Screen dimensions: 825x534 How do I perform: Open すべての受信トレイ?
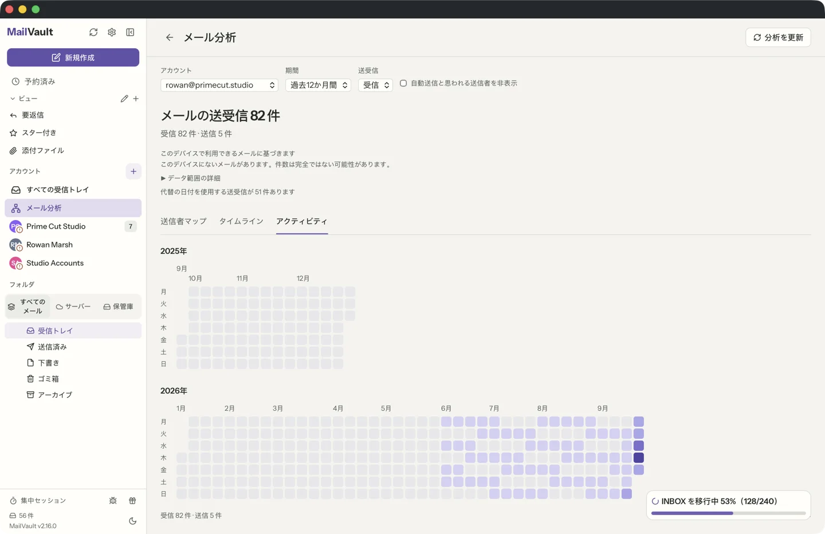pyautogui.click(x=73, y=190)
